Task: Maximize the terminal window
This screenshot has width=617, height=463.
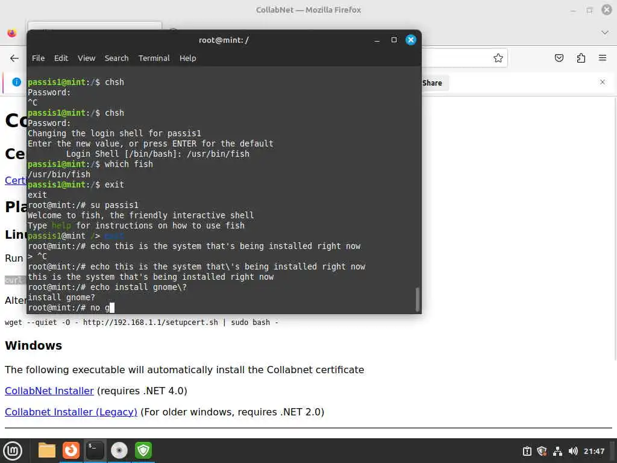Action: click(x=394, y=40)
